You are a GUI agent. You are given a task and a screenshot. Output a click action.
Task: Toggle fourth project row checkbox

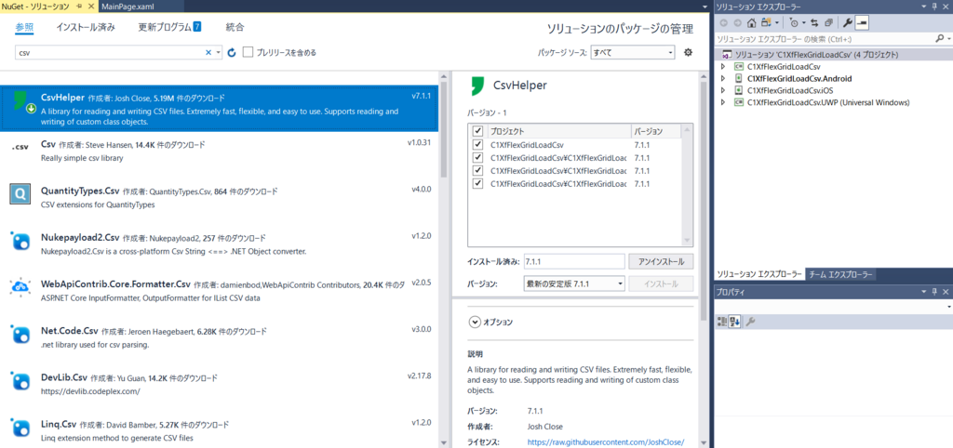tap(477, 183)
